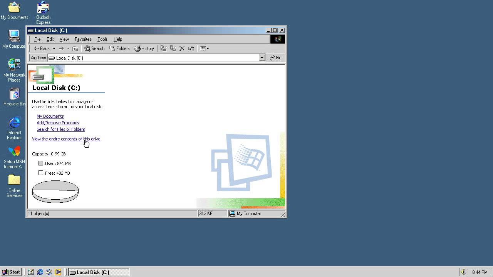493x277 pixels.
Task: Click Search for Files or Folders link
Action: 61,129
